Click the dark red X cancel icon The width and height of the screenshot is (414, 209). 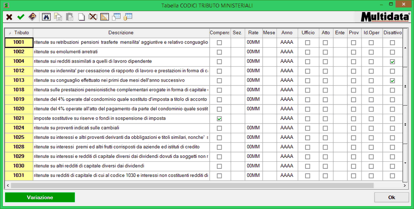pyautogui.click(x=9, y=17)
